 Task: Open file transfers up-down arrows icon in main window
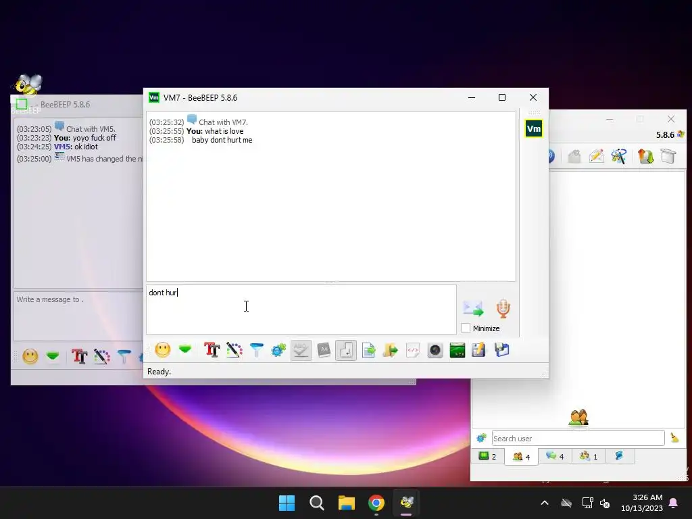(x=645, y=156)
